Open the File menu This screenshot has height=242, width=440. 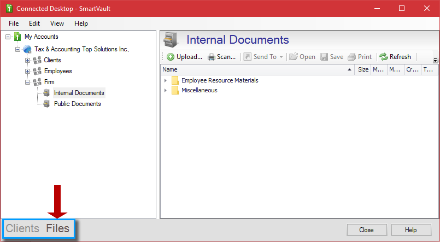coord(14,23)
